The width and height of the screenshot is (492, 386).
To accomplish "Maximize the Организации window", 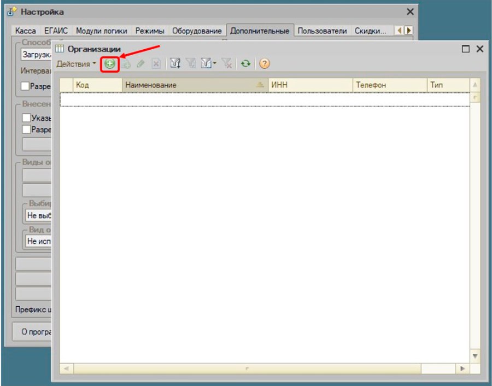I will click(x=466, y=49).
